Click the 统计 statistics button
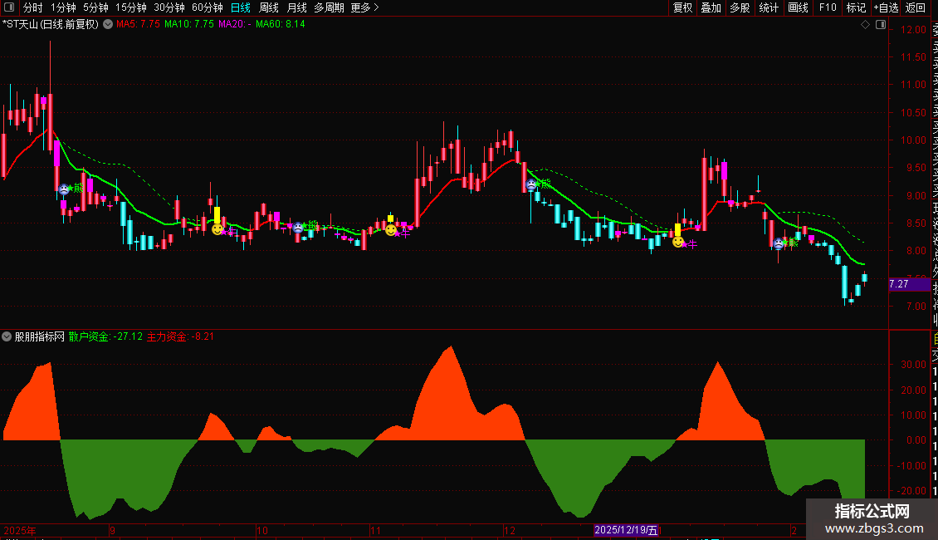The height and width of the screenshot is (540, 938). (x=769, y=7)
